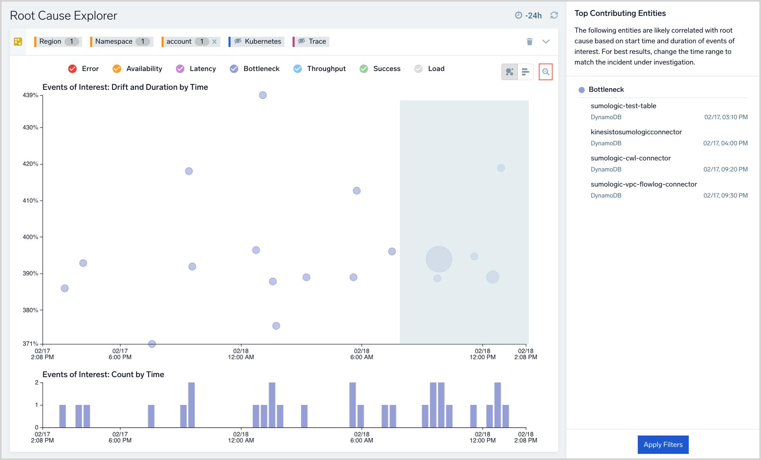
Task: Select sumologic-test-table entity
Action: coord(623,106)
